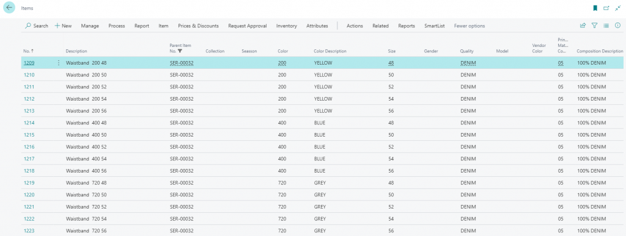626x236 pixels.
Task: Open the filter pane funnel icon
Action: (x=594, y=26)
